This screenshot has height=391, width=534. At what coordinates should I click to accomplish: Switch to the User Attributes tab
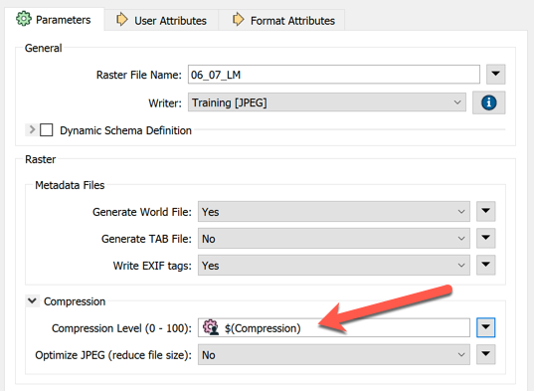161,21
